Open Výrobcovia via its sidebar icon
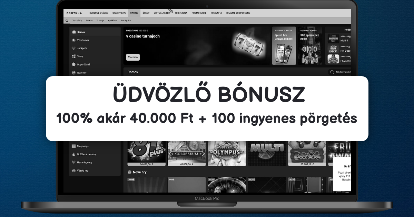The width and height of the screenshot is (414, 217). 74,40
